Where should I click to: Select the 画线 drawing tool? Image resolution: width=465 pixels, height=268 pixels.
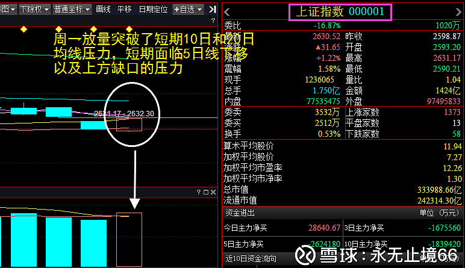[x=103, y=10]
